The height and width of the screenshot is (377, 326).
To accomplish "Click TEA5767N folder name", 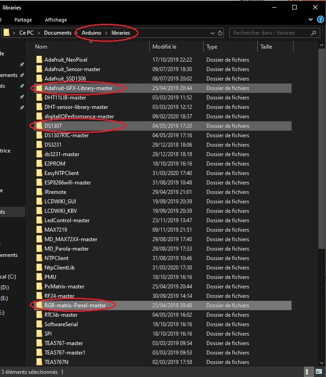I will click(57, 362).
